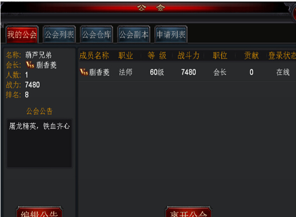Sort members by 成员名称 column header
Image resolution: width=296 pixels, height=217 pixels.
click(x=94, y=56)
